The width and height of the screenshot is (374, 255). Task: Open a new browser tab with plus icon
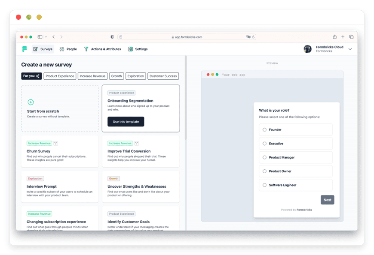[x=343, y=37]
